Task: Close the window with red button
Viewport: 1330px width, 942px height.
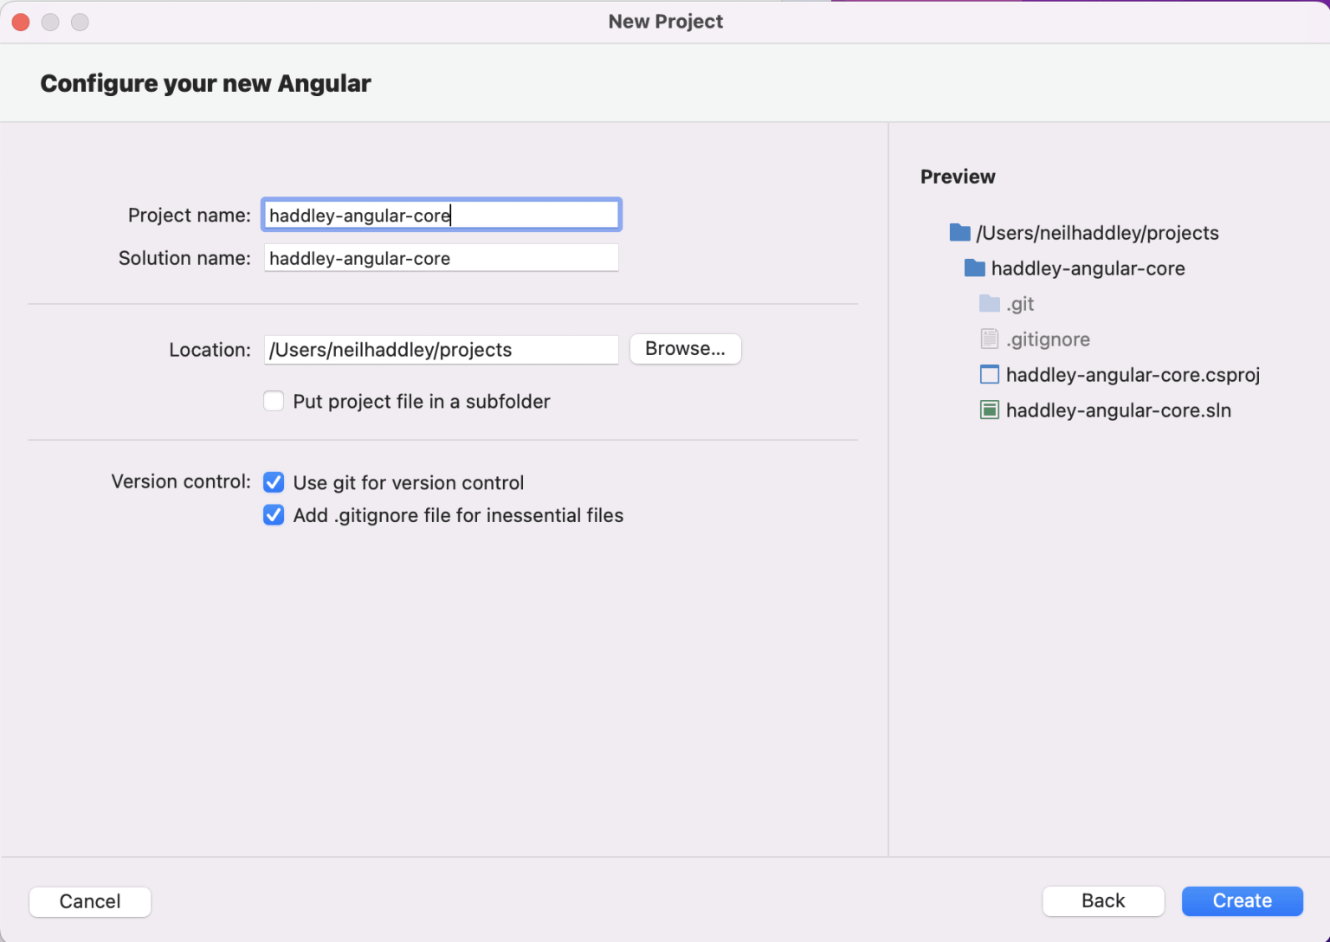Action: click(x=21, y=22)
